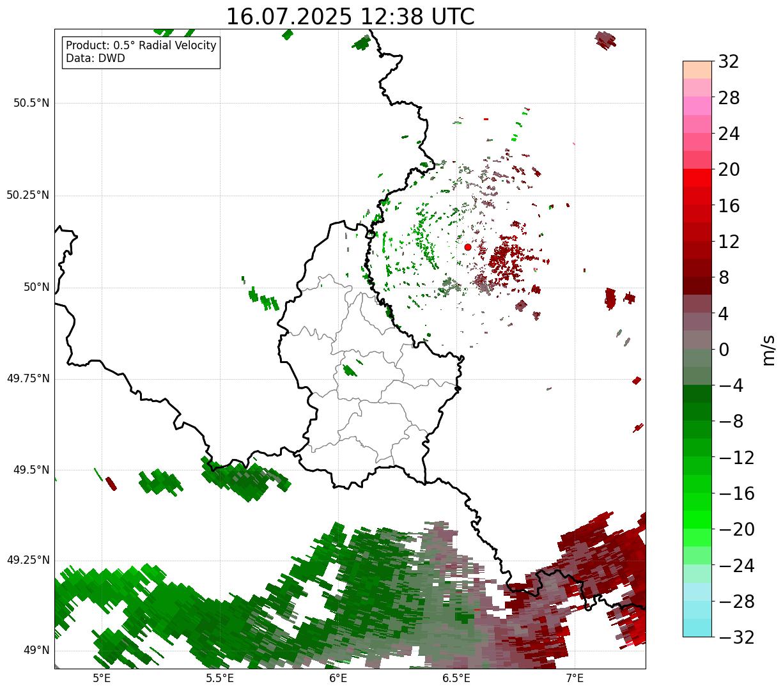Click the colorbar 12 tick label
Screen dimensions: 783x691
[729, 242]
